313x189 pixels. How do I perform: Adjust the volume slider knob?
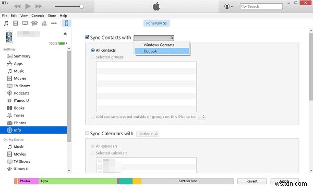coord(81,6)
